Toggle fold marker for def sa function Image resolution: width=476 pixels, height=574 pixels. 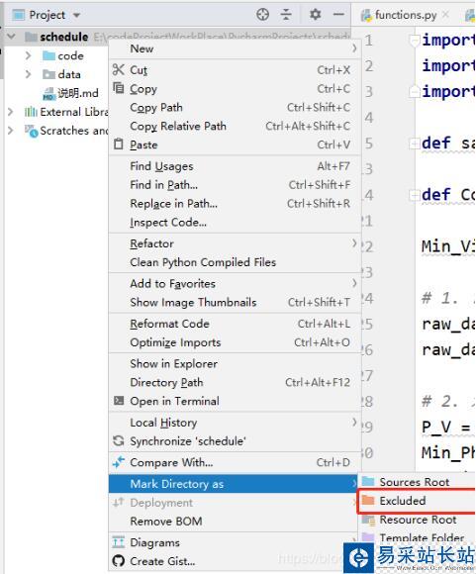pos(415,143)
